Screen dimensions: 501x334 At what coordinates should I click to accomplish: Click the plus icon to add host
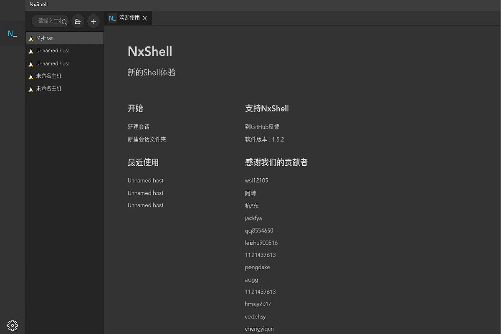point(94,21)
